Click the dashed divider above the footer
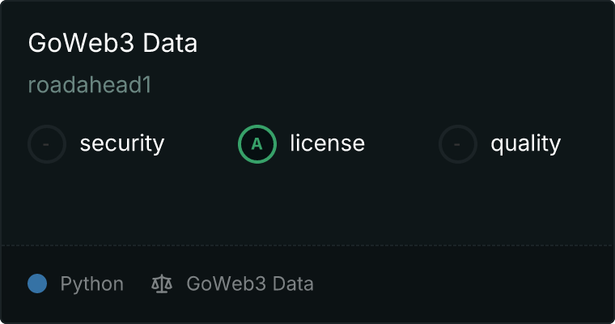 (x=307, y=245)
